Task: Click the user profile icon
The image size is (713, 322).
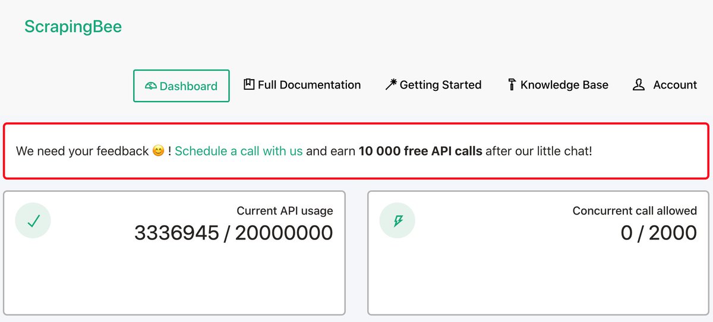Action: (x=639, y=85)
